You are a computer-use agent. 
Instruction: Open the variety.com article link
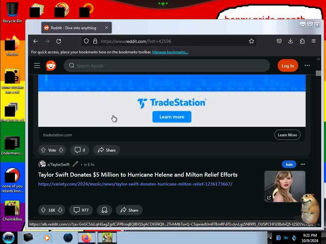(x=135, y=184)
